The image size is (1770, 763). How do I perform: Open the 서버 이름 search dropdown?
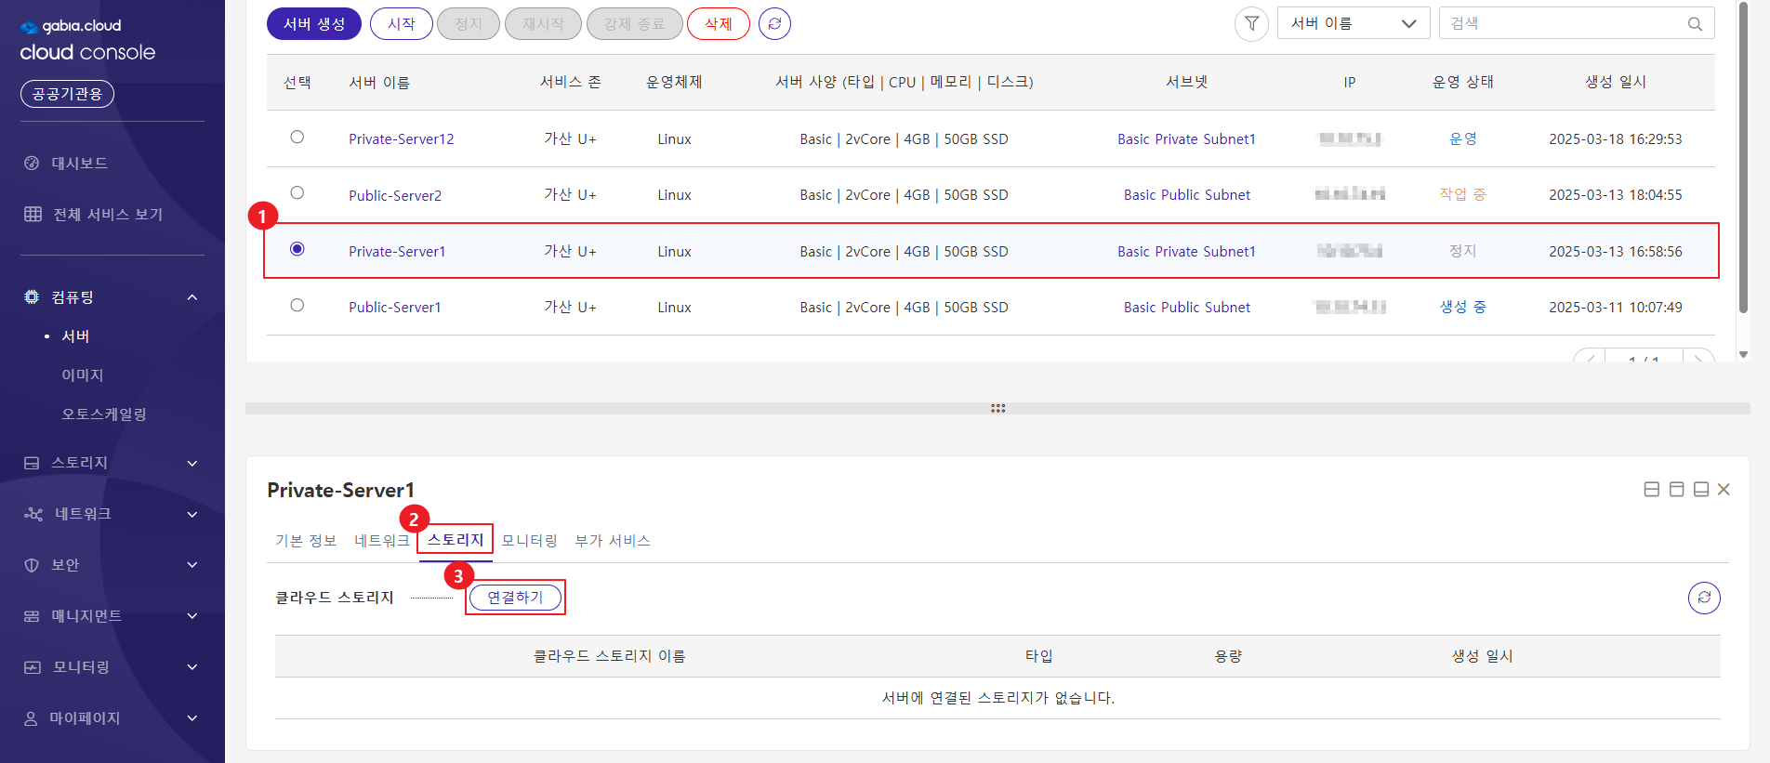pos(1352,24)
